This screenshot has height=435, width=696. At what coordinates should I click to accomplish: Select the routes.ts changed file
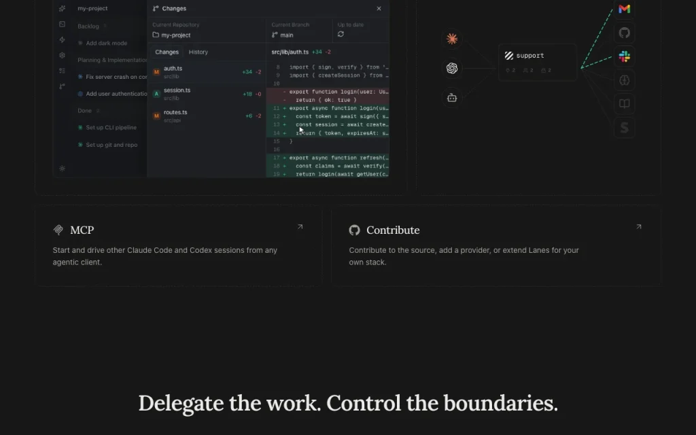click(x=207, y=116)
